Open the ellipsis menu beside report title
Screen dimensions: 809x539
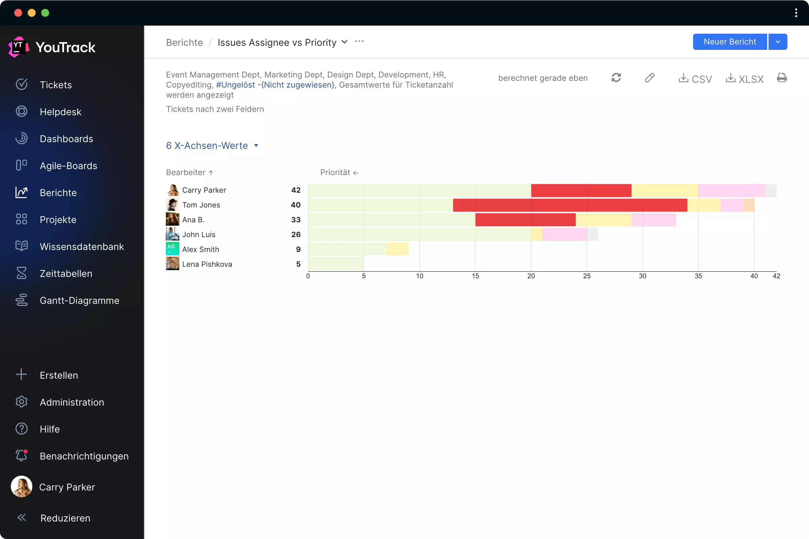tap(359, 41)
